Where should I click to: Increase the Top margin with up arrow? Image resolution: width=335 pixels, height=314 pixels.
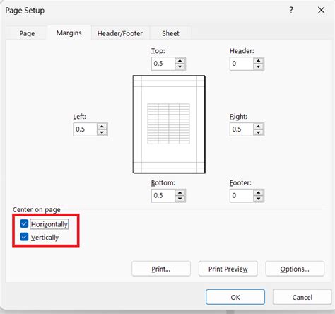point(180,61)
